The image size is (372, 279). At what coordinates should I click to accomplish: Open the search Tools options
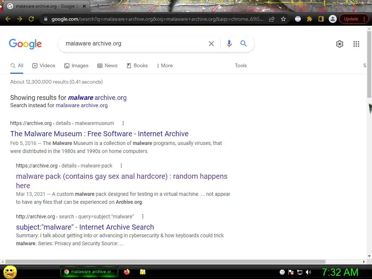click(240, 66)
